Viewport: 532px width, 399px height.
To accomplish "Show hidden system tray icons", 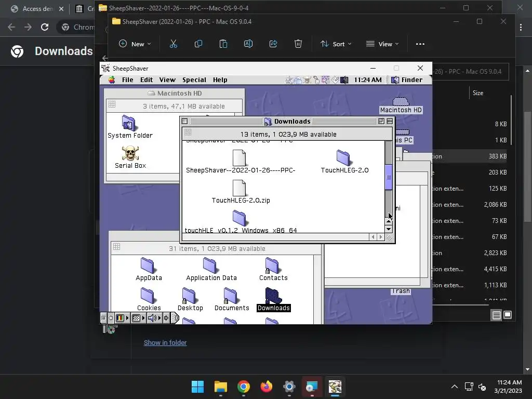I will [455, 387].
